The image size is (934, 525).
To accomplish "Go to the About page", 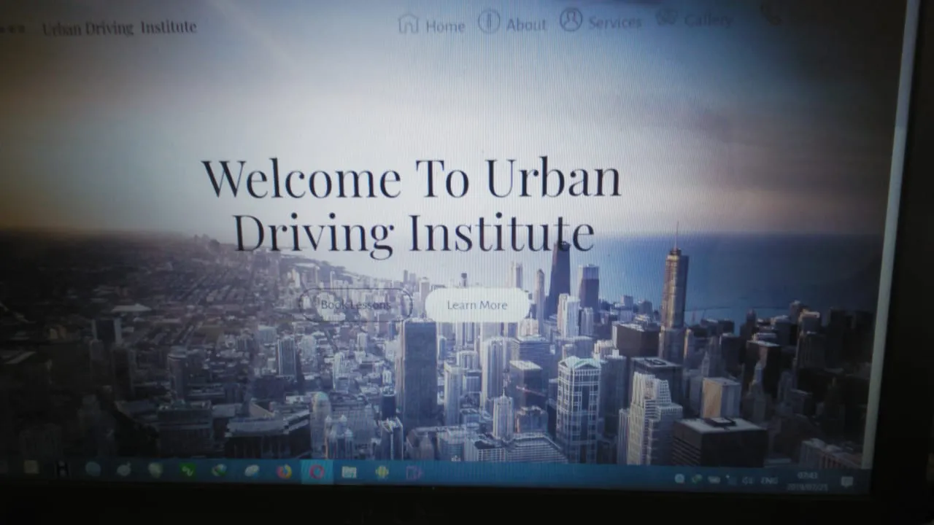I will (x=512, y=23).
